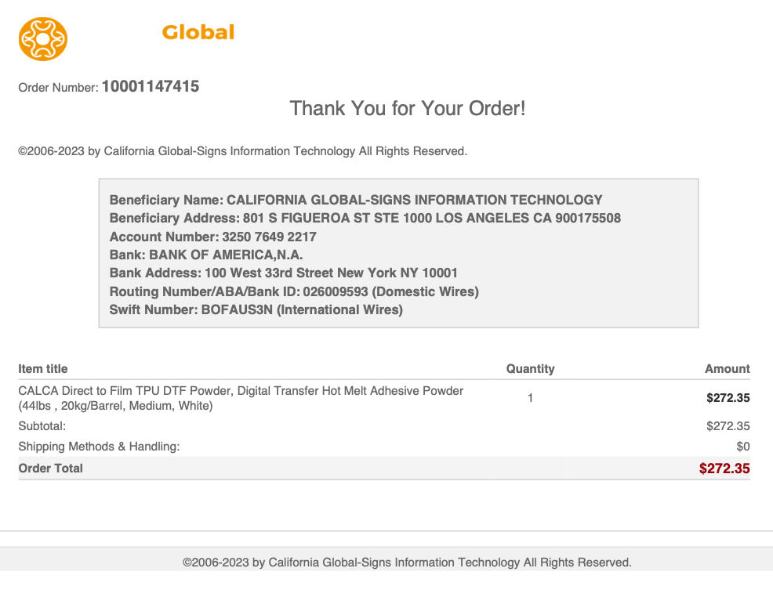The image size is (773, 597).
Task: Click the red Order Total $272.35
Action: coord(724,469)
